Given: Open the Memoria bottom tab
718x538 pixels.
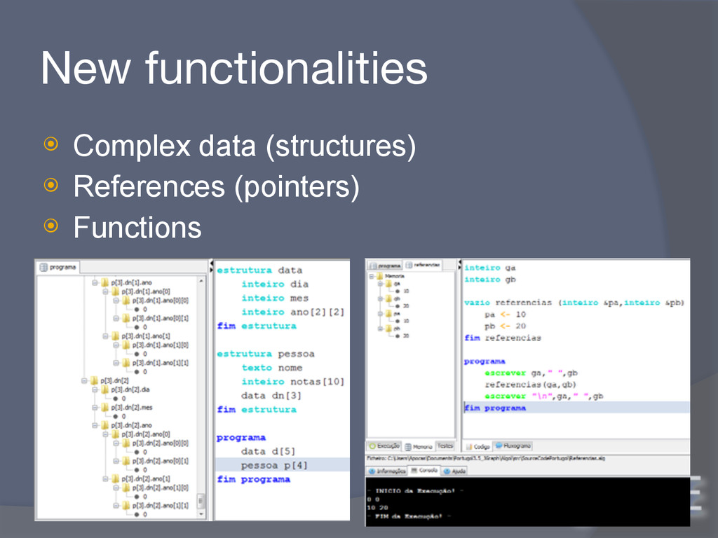Looking at the screenshot, I should point(419,446).
